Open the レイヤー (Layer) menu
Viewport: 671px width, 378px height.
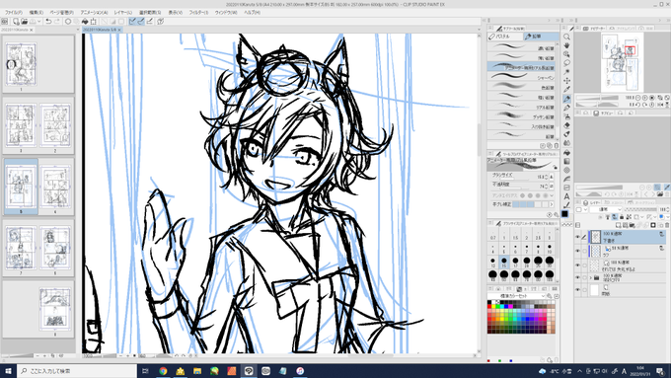coord(123,13)
